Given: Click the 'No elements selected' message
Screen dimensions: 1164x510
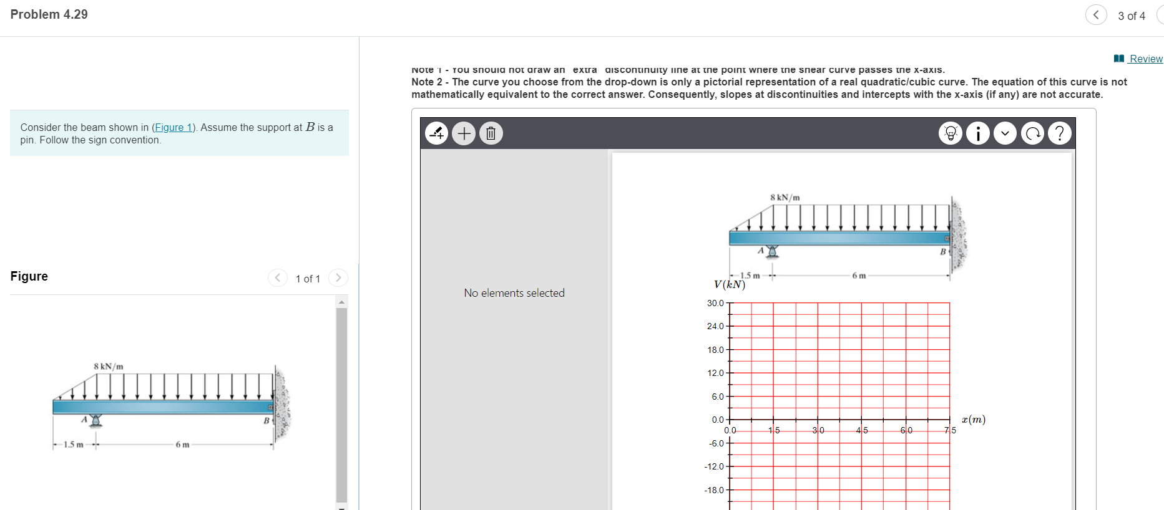Looking at the screenshot, I should [x=514, y=293].
